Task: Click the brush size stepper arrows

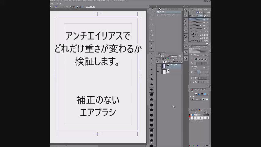Action: pos(206,55)
